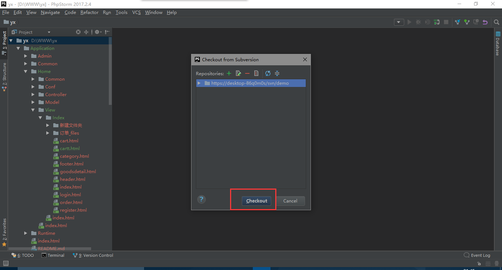502x270 pixels.
Task: Click the Cancel button
Action: click(x=290, y=201)
